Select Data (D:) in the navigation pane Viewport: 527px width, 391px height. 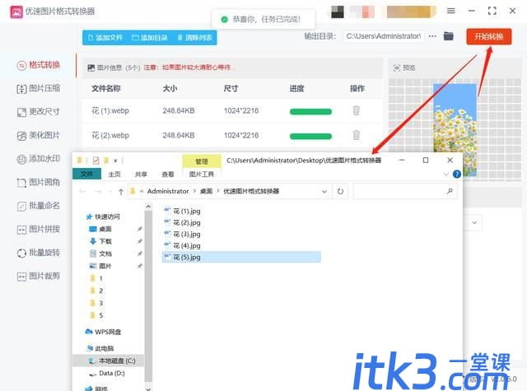107,373
